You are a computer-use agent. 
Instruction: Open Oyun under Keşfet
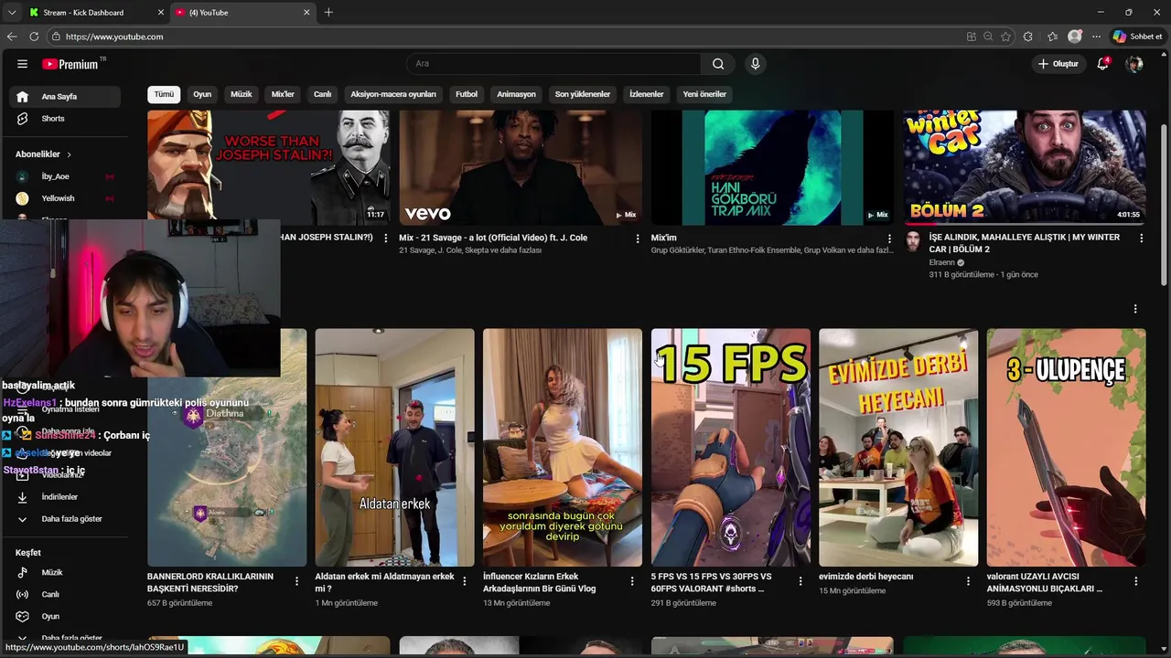click(x=65, y=616)
